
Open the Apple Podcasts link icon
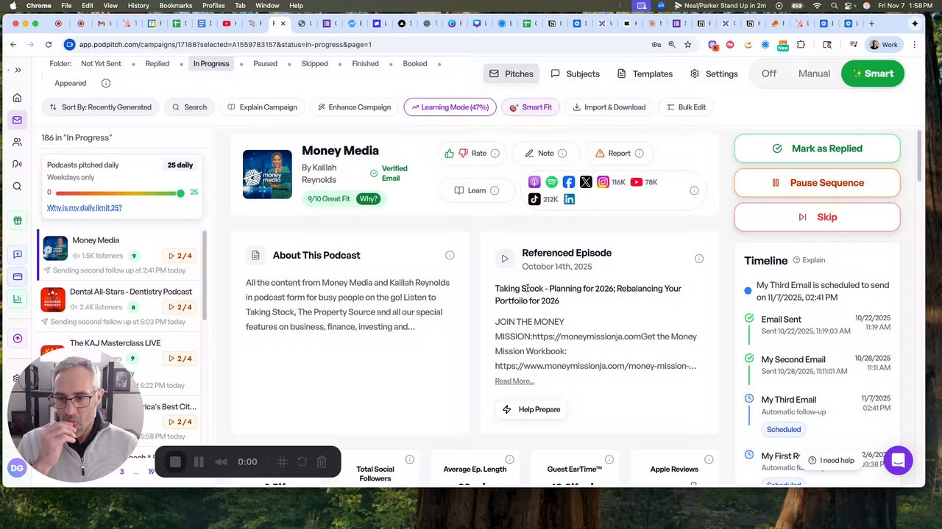(x=534, y=182)
